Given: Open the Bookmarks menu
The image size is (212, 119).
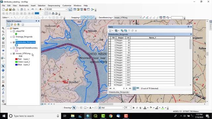Looking at the screenshot, I should [24, 6].
